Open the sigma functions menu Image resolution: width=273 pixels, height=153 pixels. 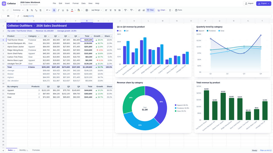coord(171,10)
